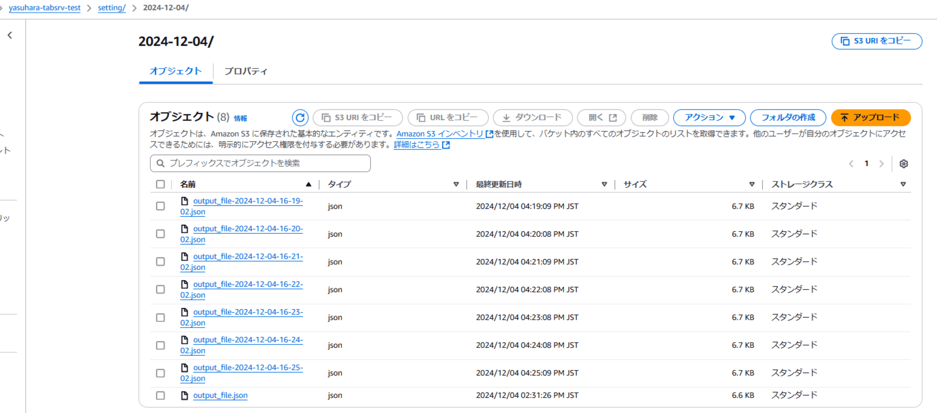Sort by タイプ column arrow
Viewport: 937px width, 413px height.
click(456, 184)
